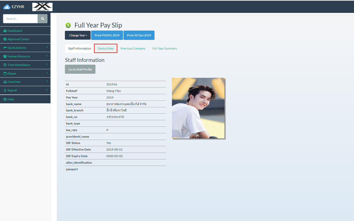Click the green dollar Pay Slip icon
This screenshot has width=354, height=221.
[68, 25]
